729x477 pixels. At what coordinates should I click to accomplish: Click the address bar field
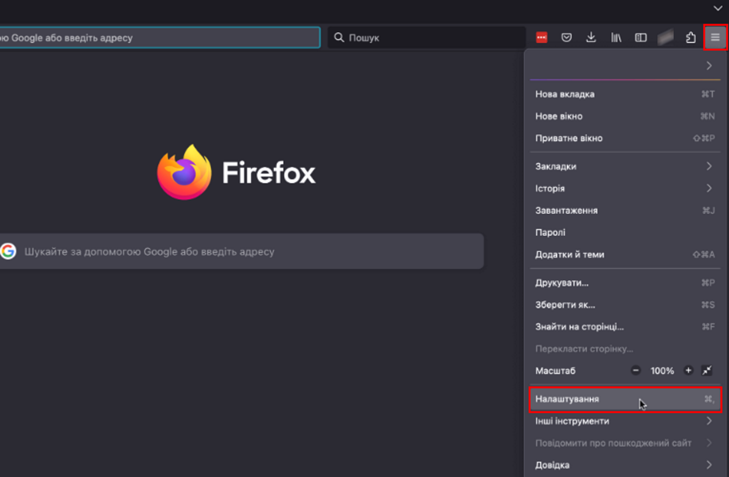coord(160,38)
